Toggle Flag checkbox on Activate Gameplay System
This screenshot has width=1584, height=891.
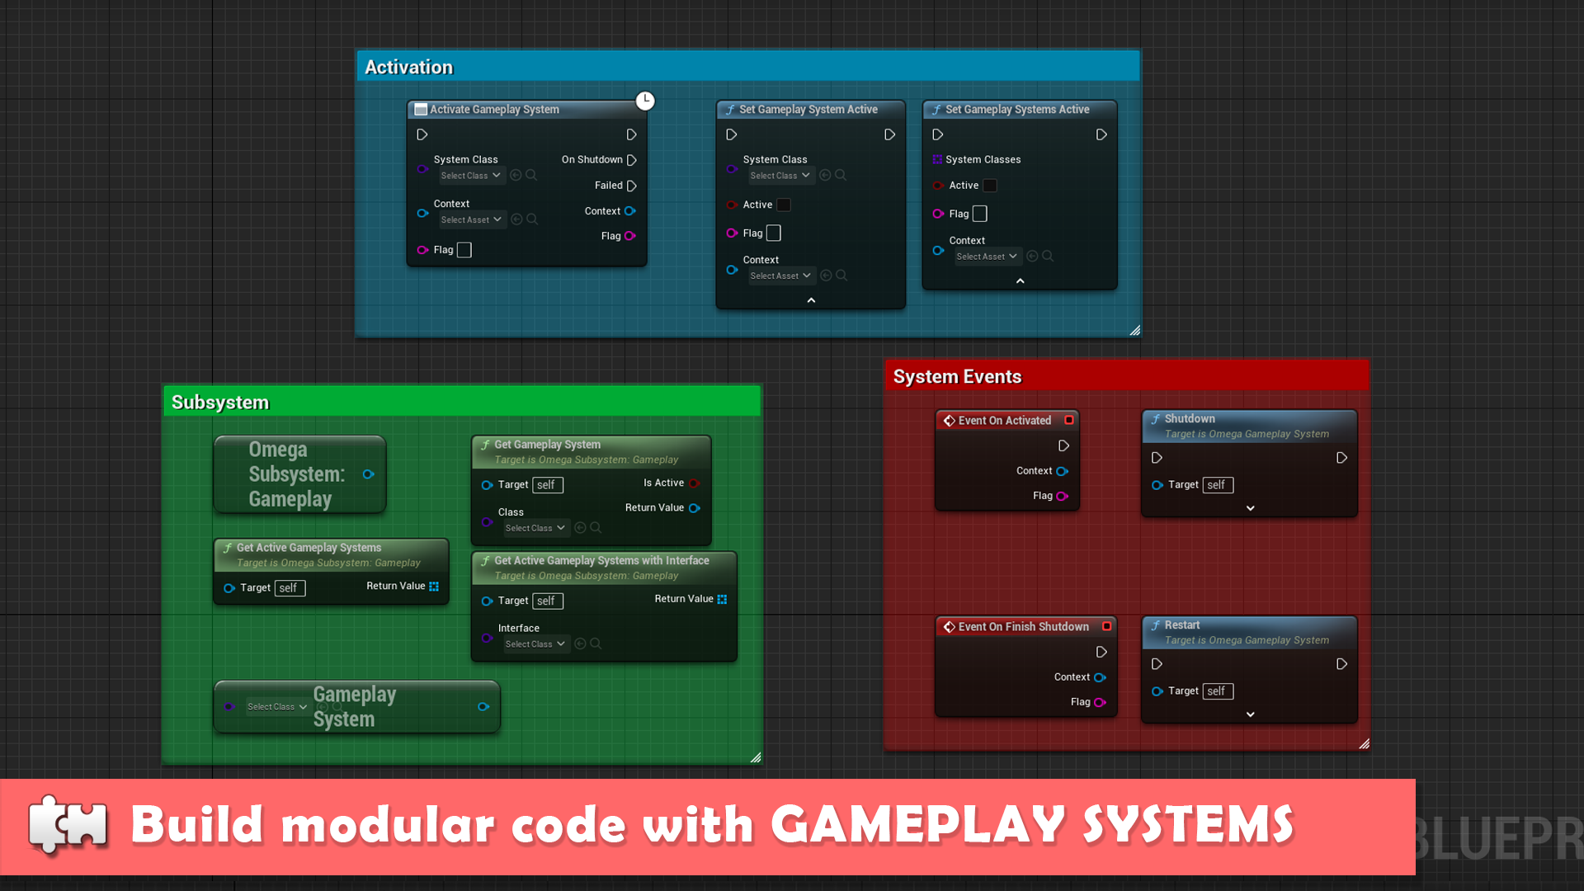[464, 250]
